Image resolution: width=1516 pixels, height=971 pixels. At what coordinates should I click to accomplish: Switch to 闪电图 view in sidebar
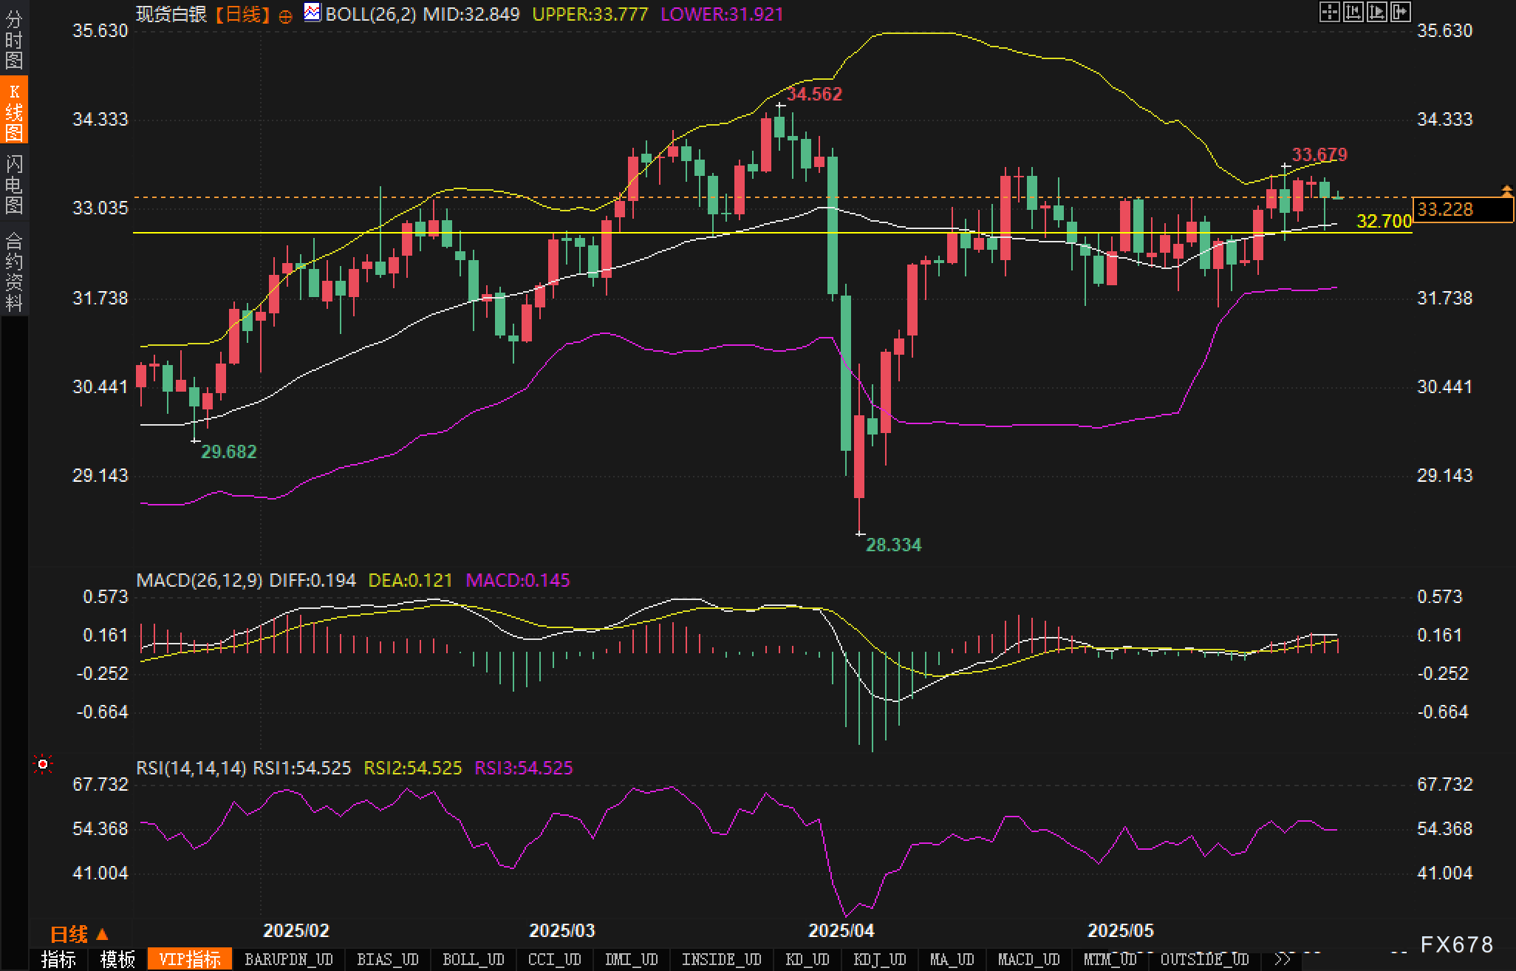coord(14,184)
